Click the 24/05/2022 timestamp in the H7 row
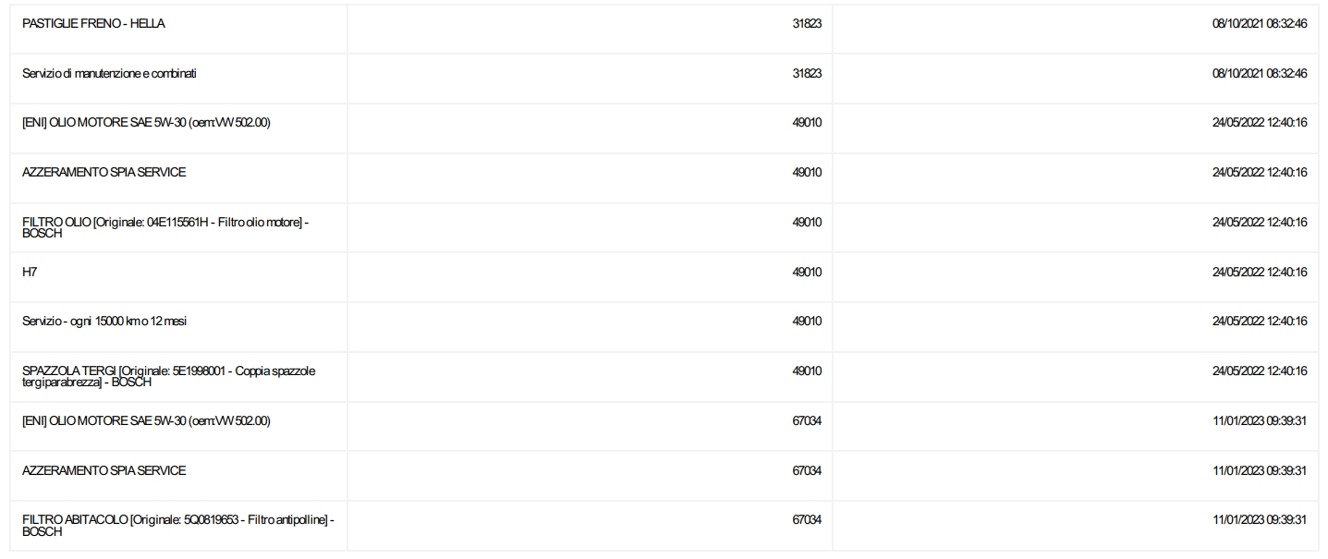Screen dimensions: 1328x559 [1260, 273]
